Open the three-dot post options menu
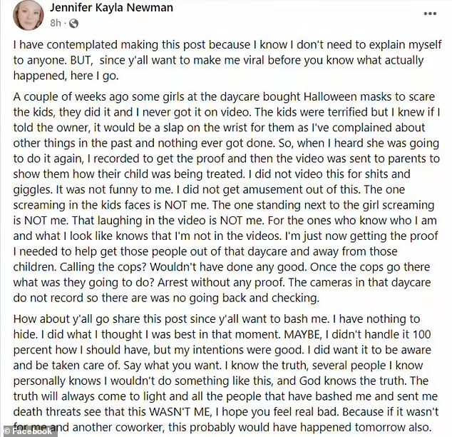 point(430,14)
